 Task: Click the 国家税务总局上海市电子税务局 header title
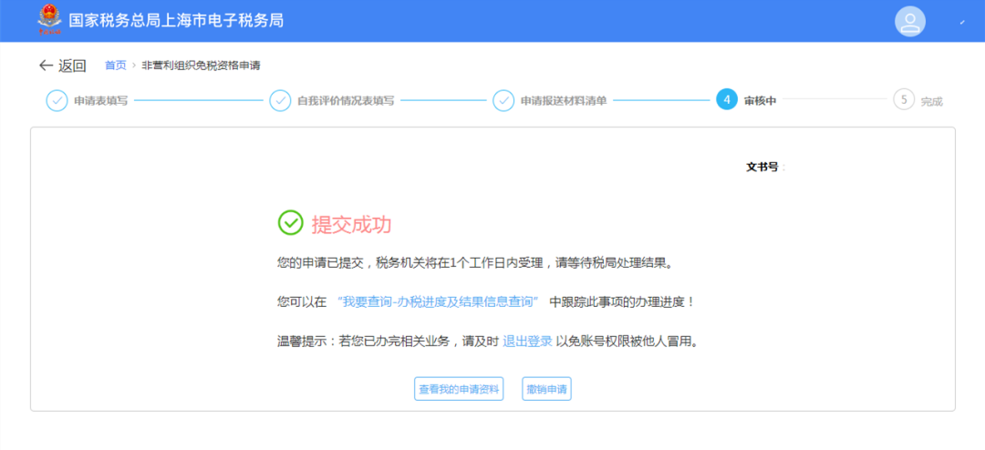tap(176, 20)
